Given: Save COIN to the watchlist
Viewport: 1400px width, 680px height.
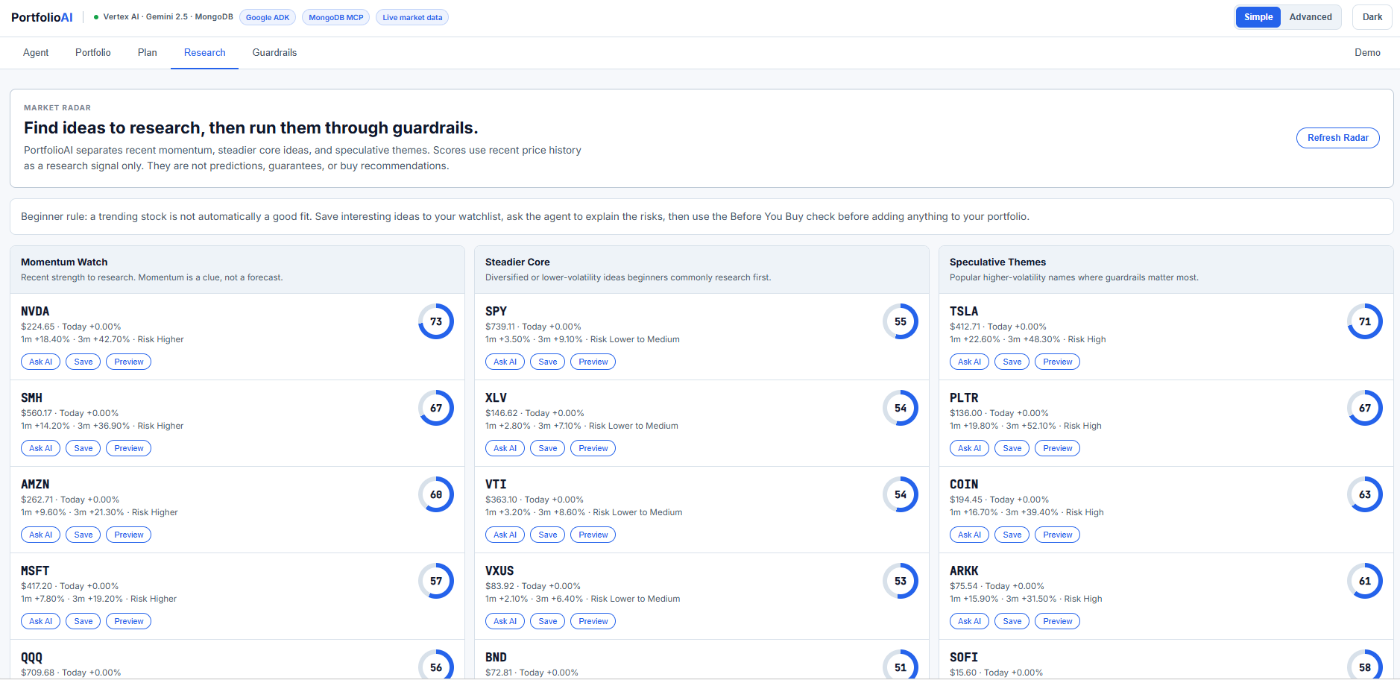Looking at the screenshot, I should (1012, 535).
